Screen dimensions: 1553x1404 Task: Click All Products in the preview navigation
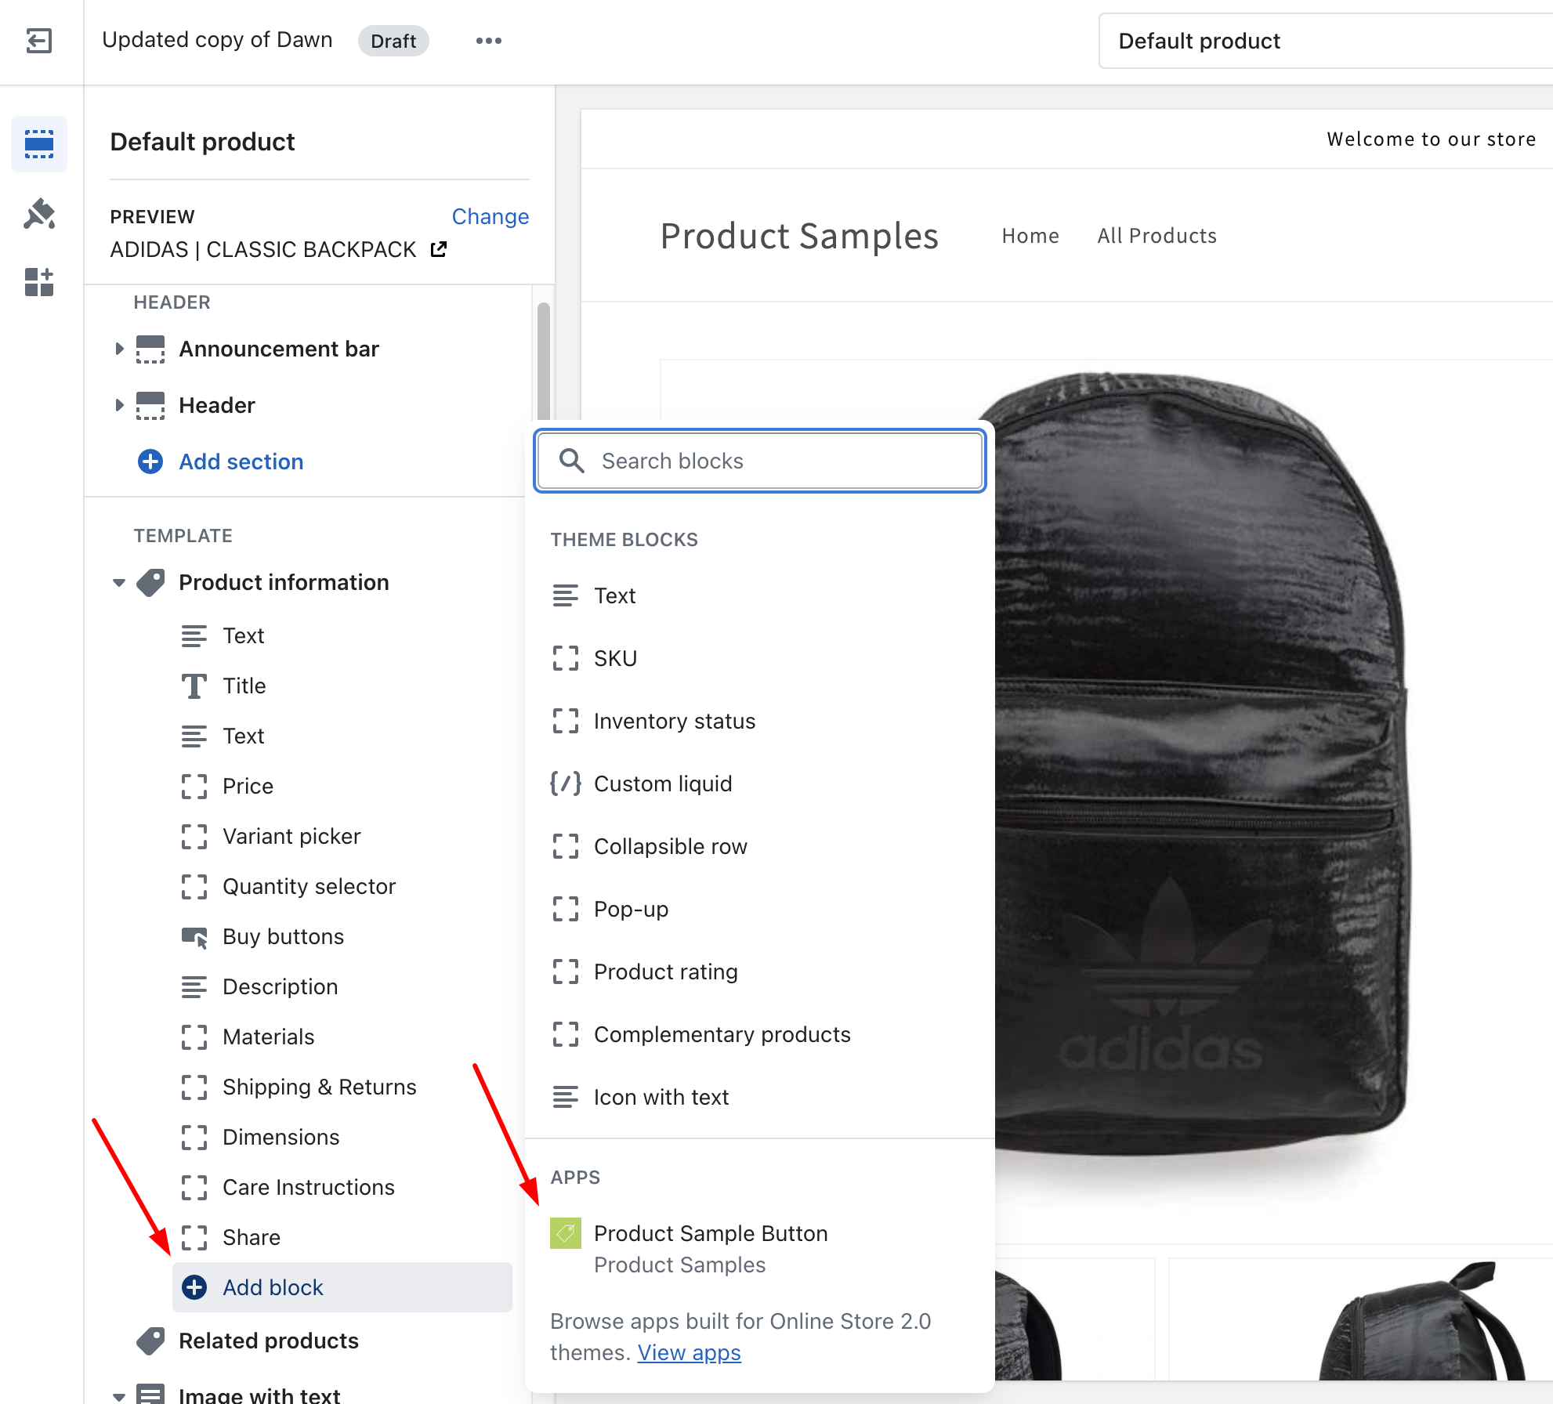[1157, 236]
